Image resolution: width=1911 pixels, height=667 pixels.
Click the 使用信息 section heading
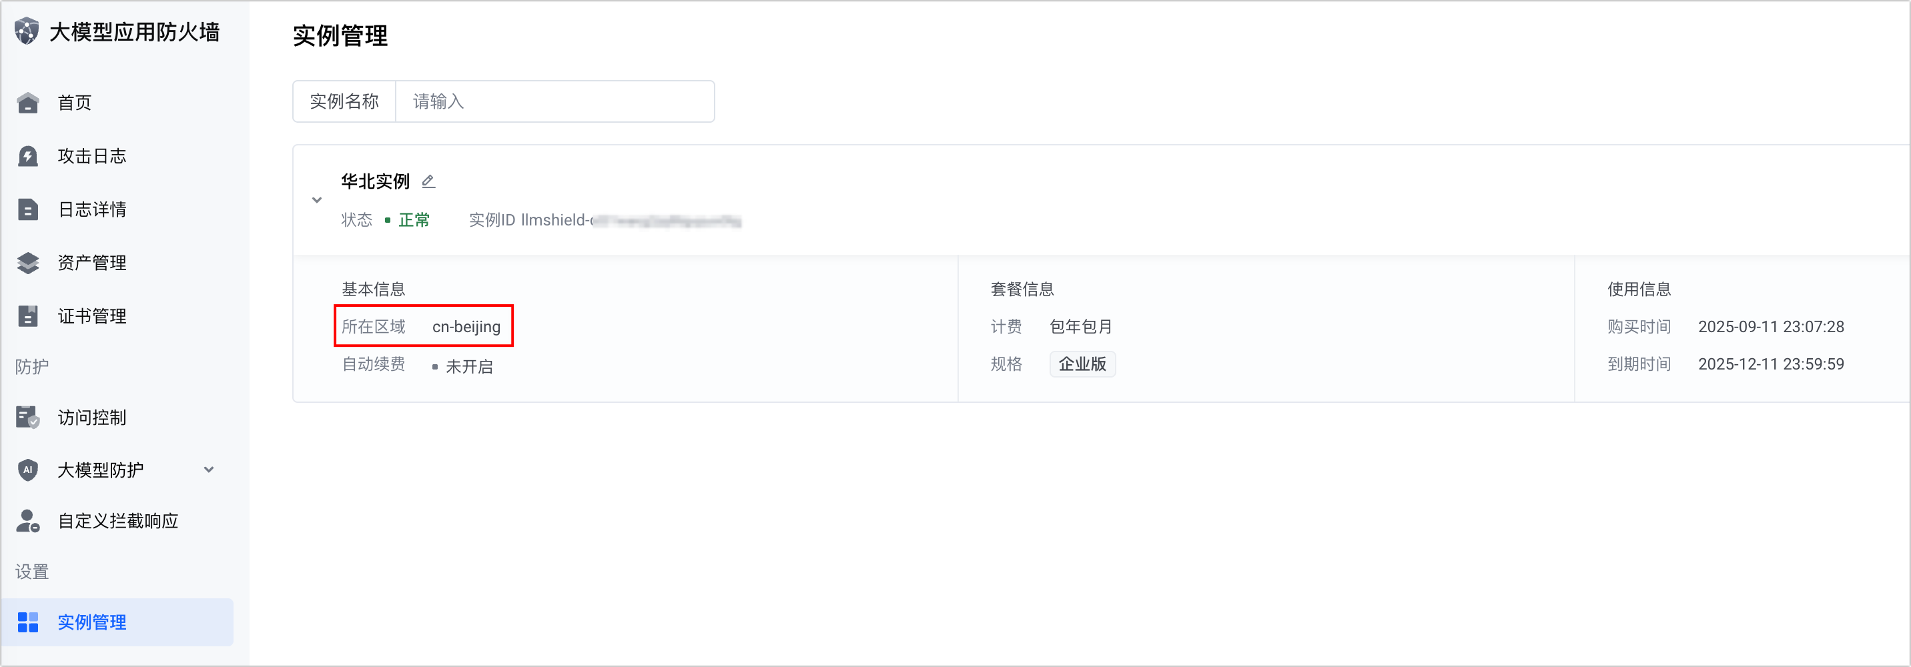click(1639, 289)
